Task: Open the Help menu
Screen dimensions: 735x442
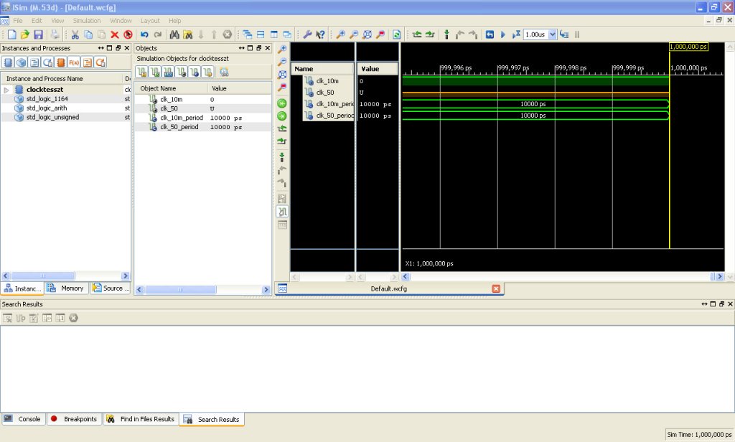Action: 175,21
